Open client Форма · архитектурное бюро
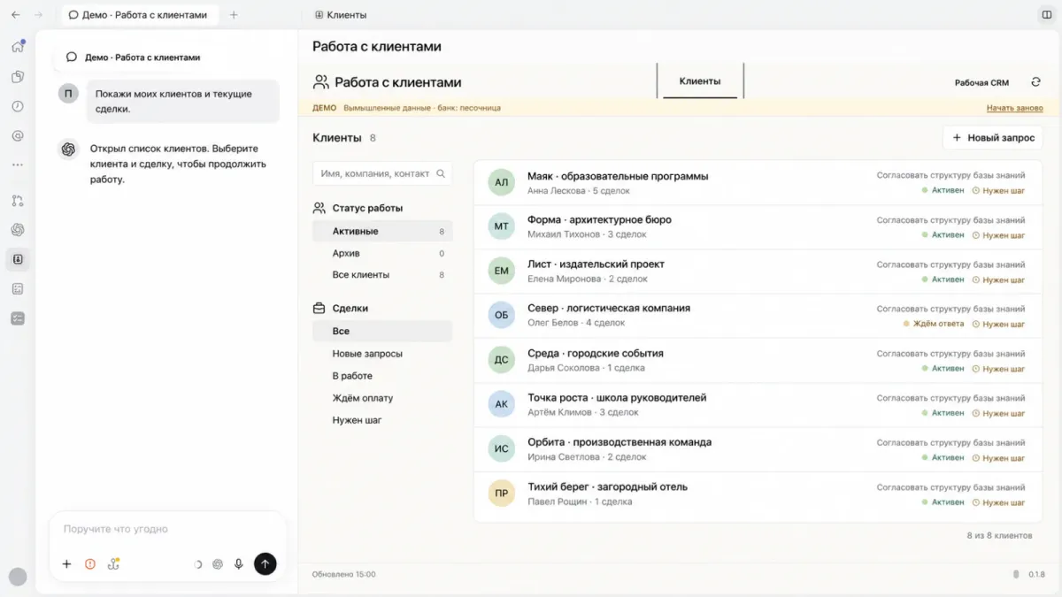The height and width of the screenshot is (597, 1062). click(759, 226)
